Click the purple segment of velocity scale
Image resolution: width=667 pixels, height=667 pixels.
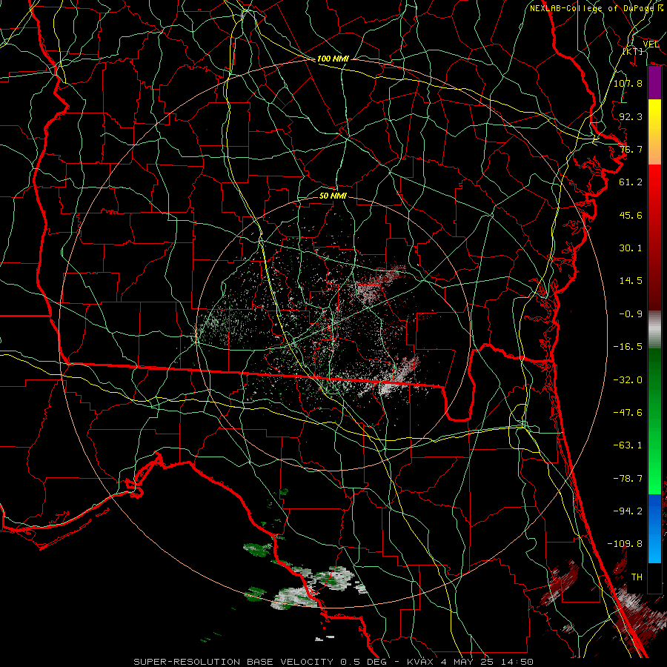pos(654,83)
